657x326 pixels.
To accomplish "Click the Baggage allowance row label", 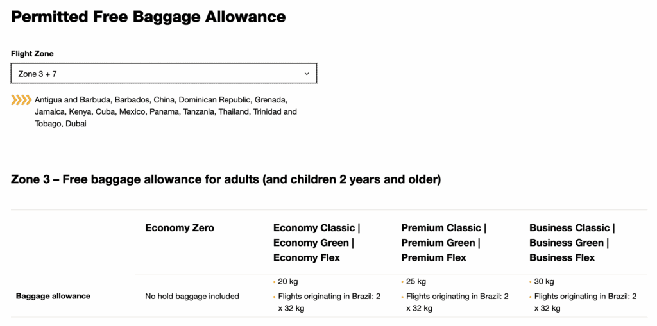I will 53,296.
